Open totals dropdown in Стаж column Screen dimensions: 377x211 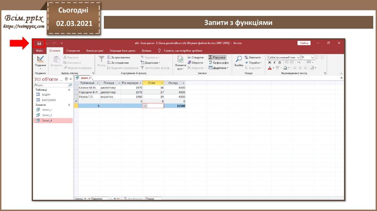tap(145, 106)
